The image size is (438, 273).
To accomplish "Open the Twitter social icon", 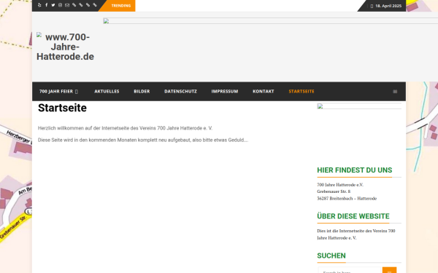I will 53,5.
